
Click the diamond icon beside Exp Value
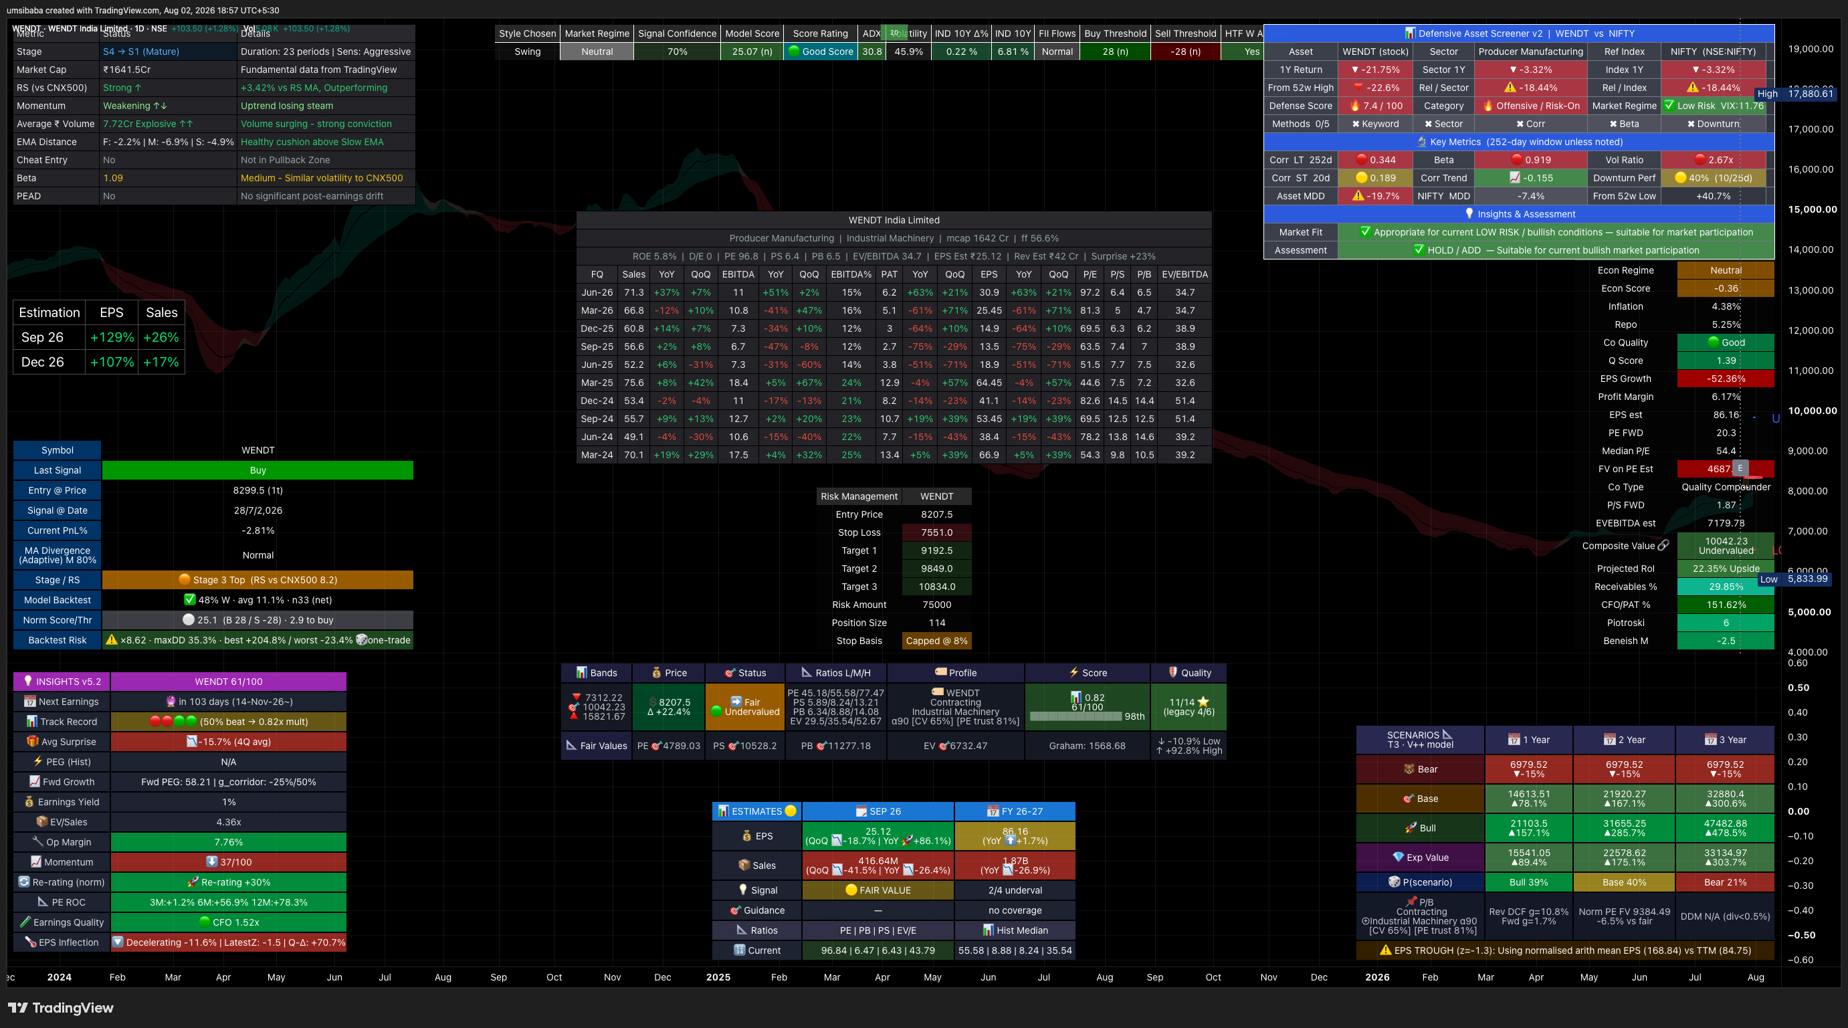coord(1398,857)
